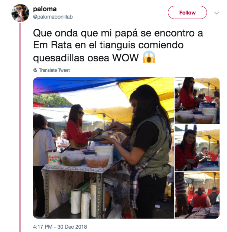The image size is (227, 232).
Task: Open the paloma display name link
Action: click(45, 9)
